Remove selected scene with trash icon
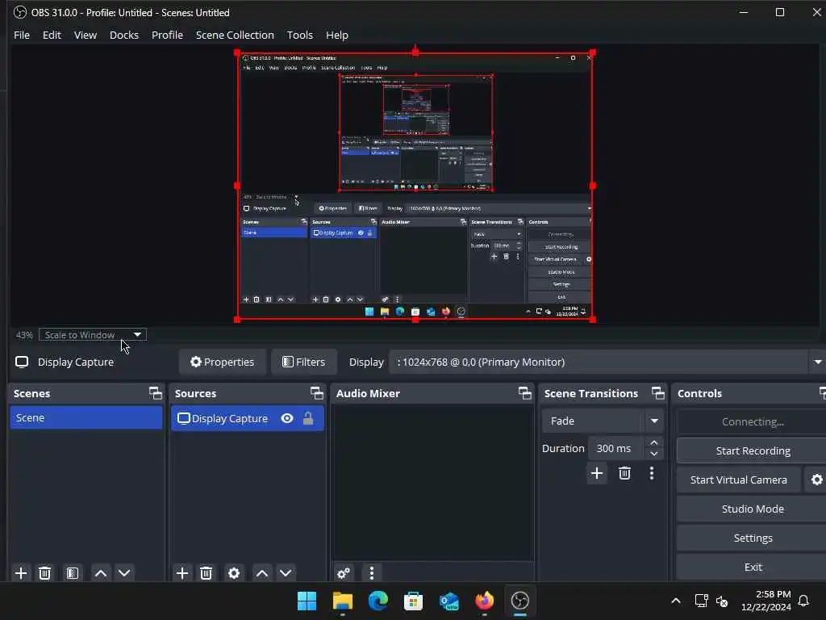This screenshot has height=620, width=826. pyautogui.click(x=45, y=573)
